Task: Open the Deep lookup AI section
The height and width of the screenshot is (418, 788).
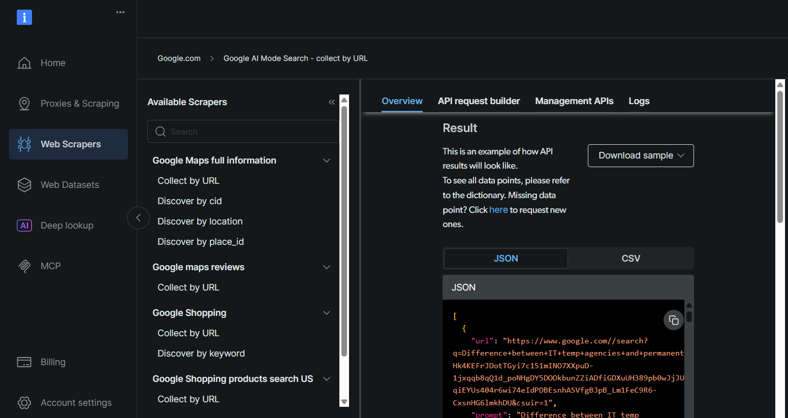Action: pos(67,225)
